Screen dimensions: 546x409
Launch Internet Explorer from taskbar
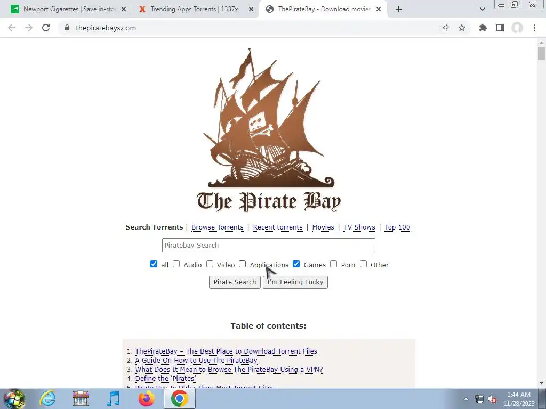tap(47, 398)
